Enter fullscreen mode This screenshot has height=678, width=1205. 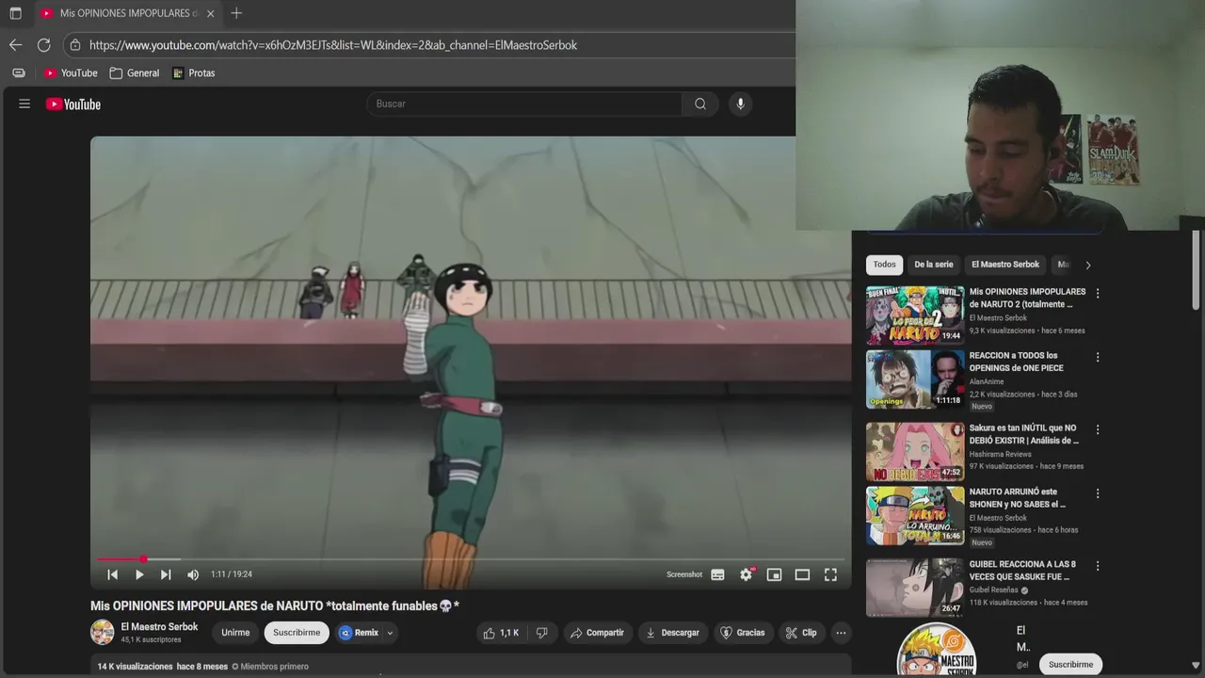830,574
